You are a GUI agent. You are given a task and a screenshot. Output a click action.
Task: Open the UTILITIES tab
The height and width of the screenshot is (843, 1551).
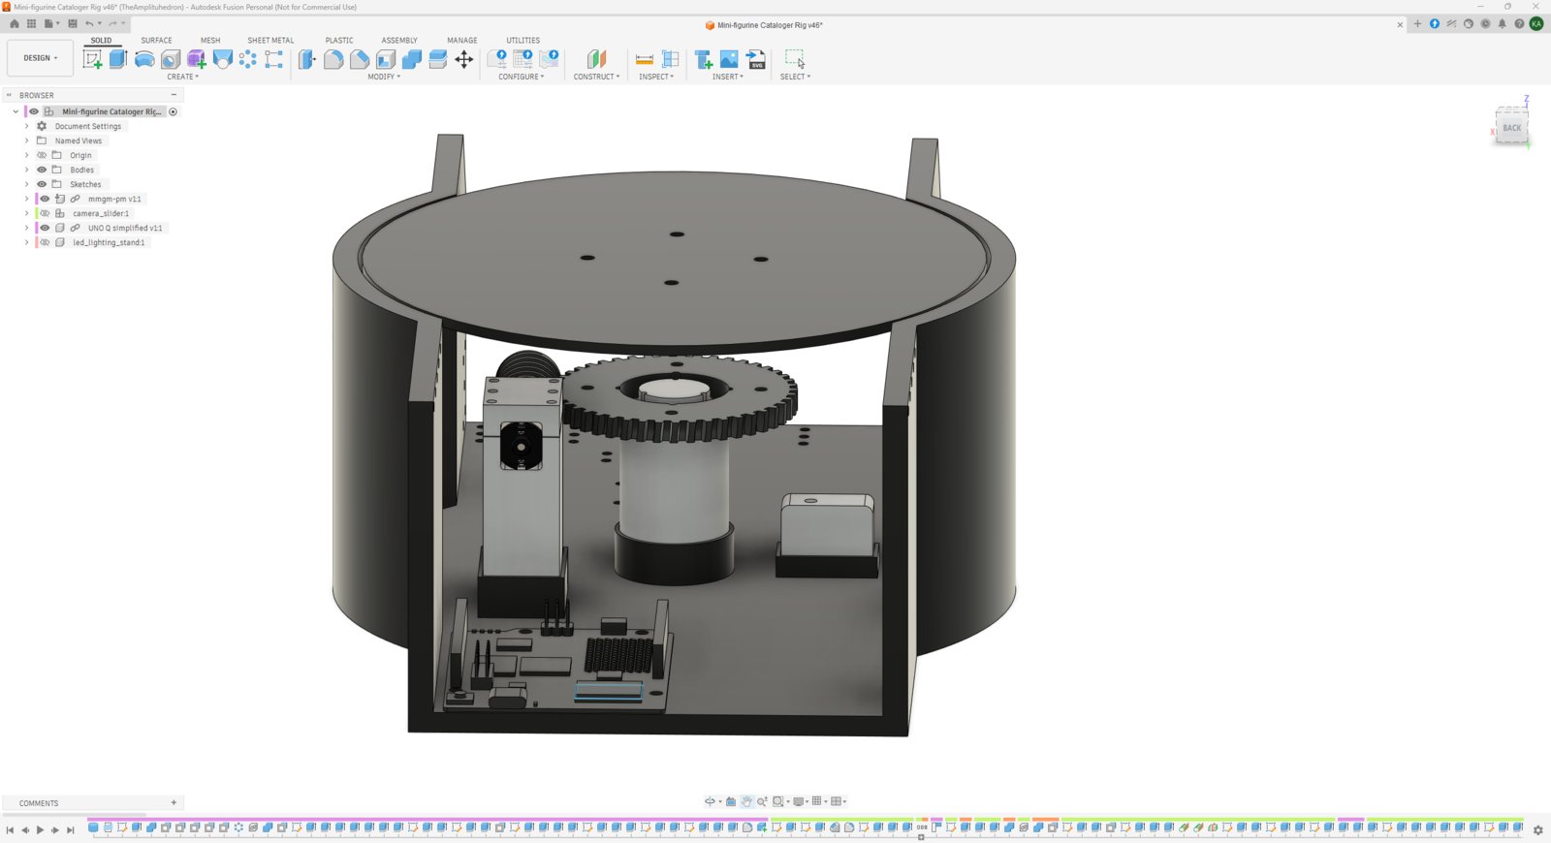click(522, 41)
